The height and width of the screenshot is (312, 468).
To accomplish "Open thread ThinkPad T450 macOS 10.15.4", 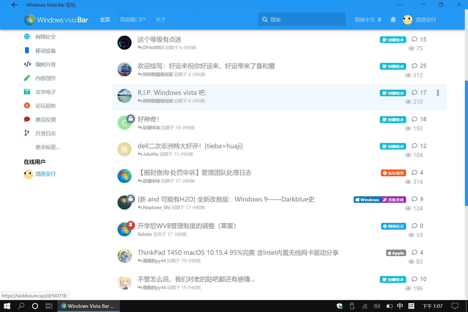I will pyautogui.click(x=238, y=252).
